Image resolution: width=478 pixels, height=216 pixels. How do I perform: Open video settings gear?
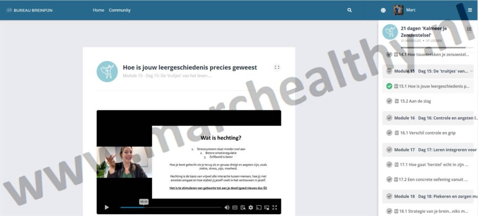tap(251, 208)
